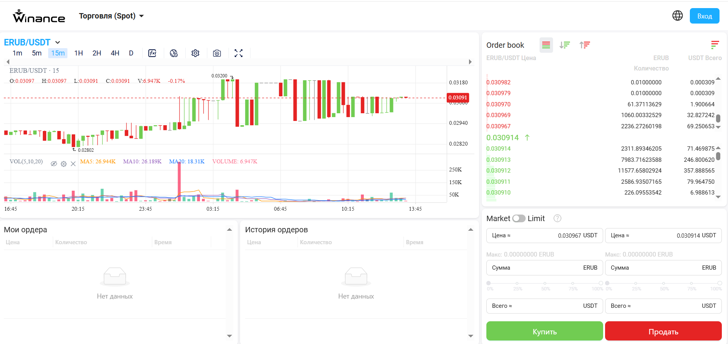Select the 4H timeframe
Image resolution: width=728 pixels, height=344 pixels.
115,53
